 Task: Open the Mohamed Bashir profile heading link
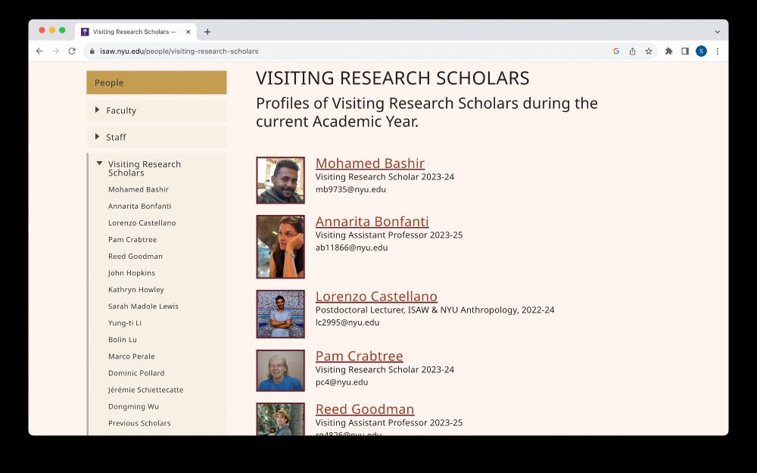pos(370,163)
